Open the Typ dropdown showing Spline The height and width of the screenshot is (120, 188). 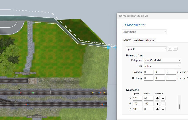(162, 66)
